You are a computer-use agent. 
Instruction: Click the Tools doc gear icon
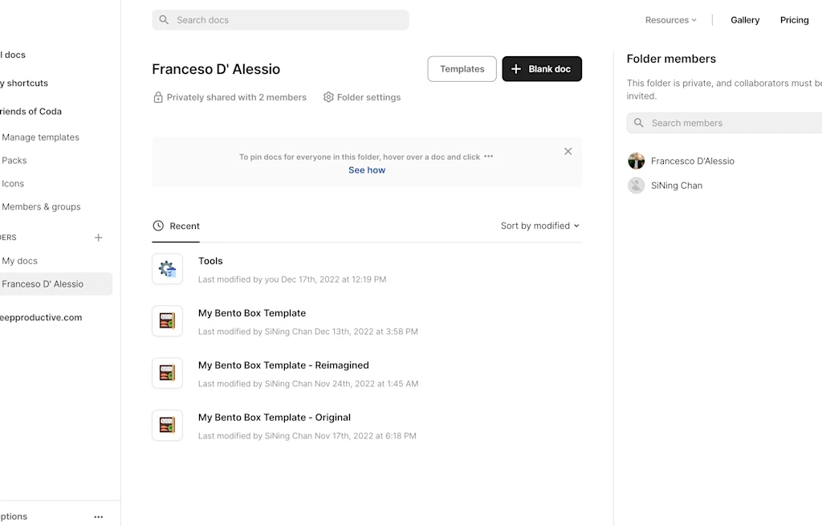coord(167,269)
